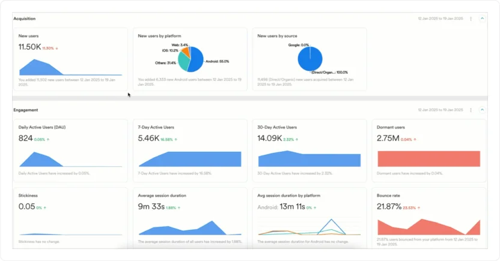Click the Engagement date range text
This screenshot has height=261, width=500.
(x=441, y=110)
